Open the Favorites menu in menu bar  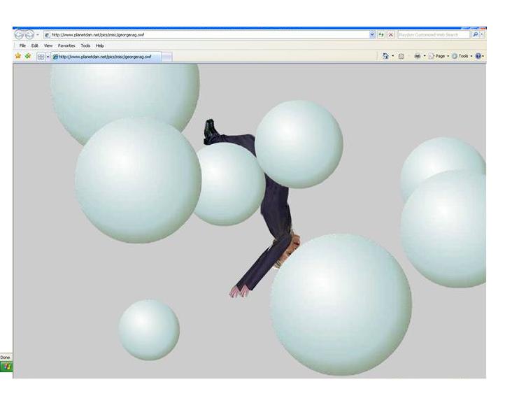tap(66, 45)
